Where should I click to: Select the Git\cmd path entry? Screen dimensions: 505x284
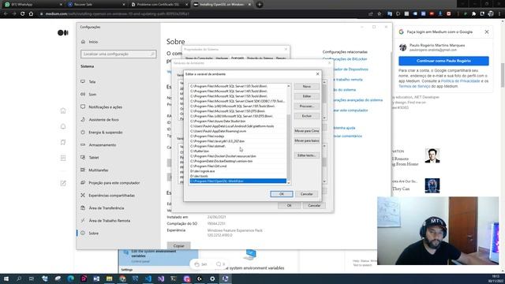coord(238,166)
